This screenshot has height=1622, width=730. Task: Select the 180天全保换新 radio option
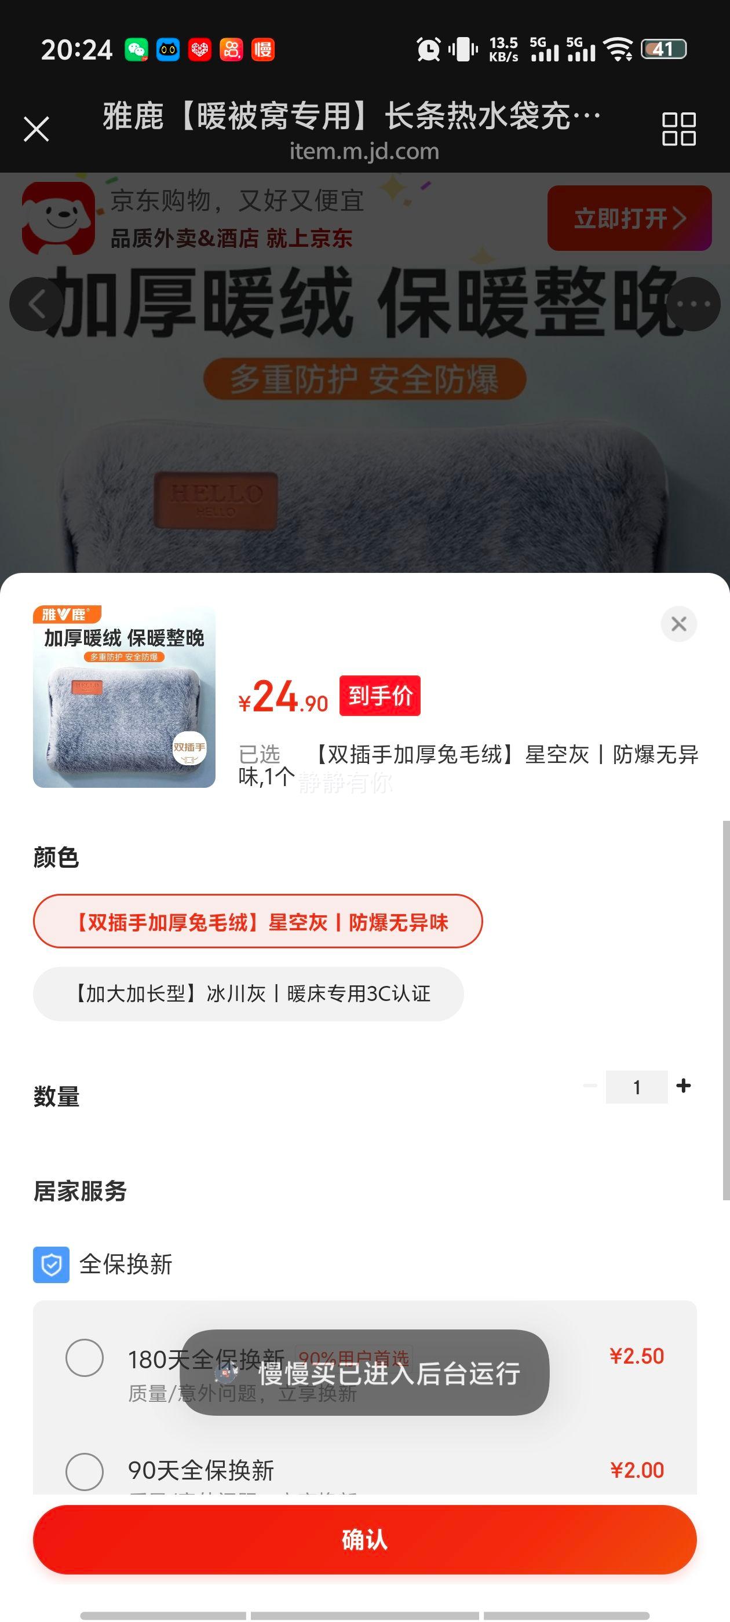85,1357
